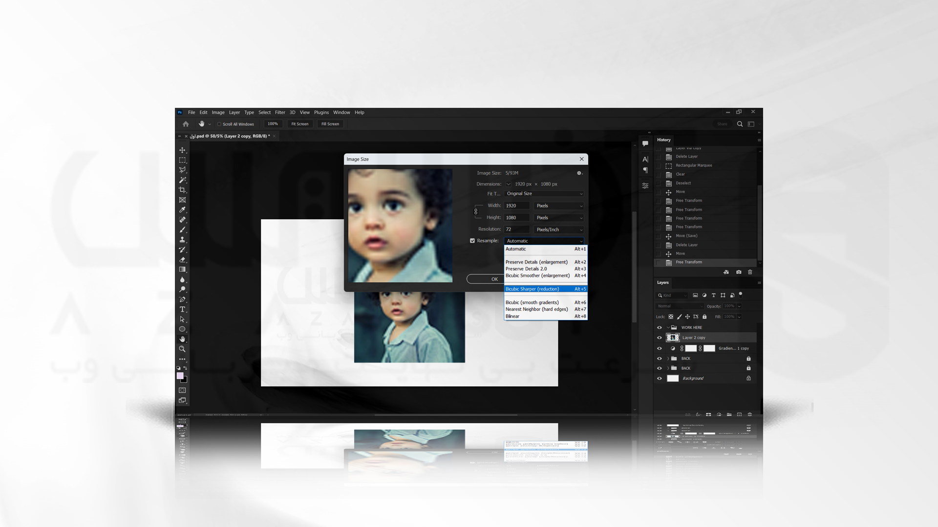Click the background color swatch
This screenshot has width=938, height=527.
(x=185, y=380)
